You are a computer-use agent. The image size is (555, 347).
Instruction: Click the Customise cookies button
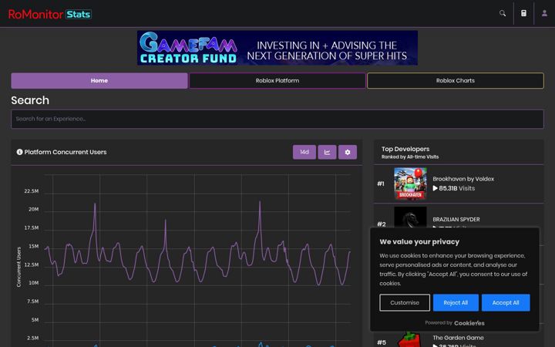coord(405,303)
